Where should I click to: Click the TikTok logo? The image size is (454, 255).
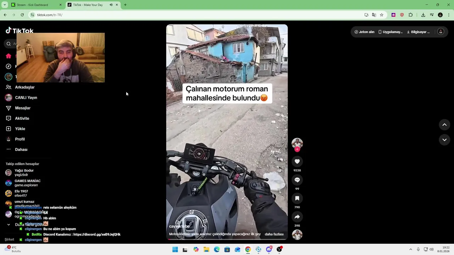20,30
